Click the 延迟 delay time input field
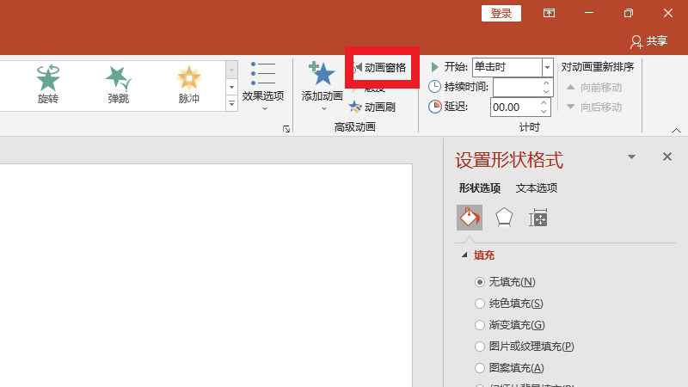688x387 pixels. [513, 107]
